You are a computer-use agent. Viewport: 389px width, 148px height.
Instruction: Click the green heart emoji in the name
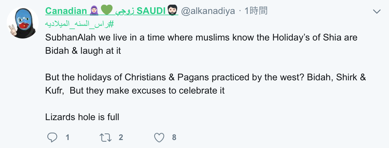coord(107,11)
